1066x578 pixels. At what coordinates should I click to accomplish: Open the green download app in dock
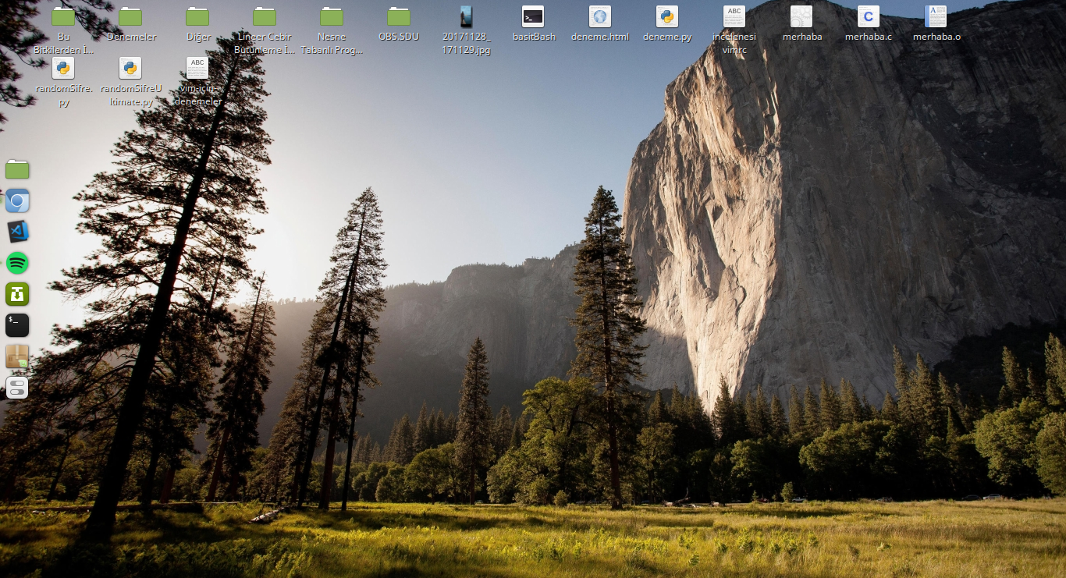(17, 294)
